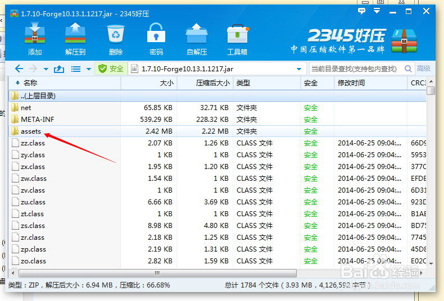Viewport: 444px width, 301px height.
Task: Sort by the Size (大小) column header
Action: [149, 83]
